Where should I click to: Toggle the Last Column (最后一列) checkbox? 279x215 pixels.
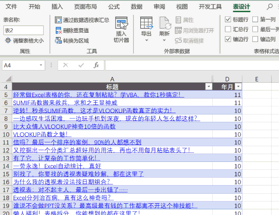point(255,29)
